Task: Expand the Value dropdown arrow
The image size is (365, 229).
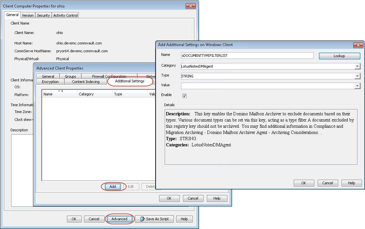Action: pyautogui.click(x=357, y=86)
